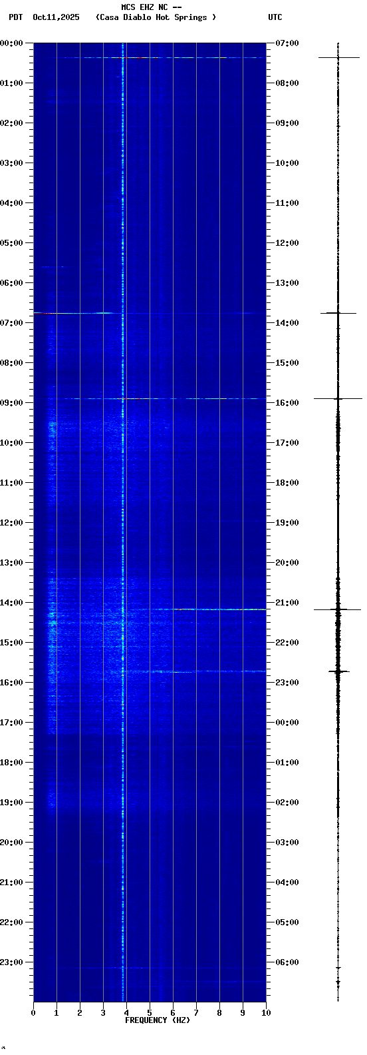Click the red streak at 6-7 Hz after 14:00 PDT
Image resolution: width=367 pixels, height=1055 pixels.
click(184, 609)
